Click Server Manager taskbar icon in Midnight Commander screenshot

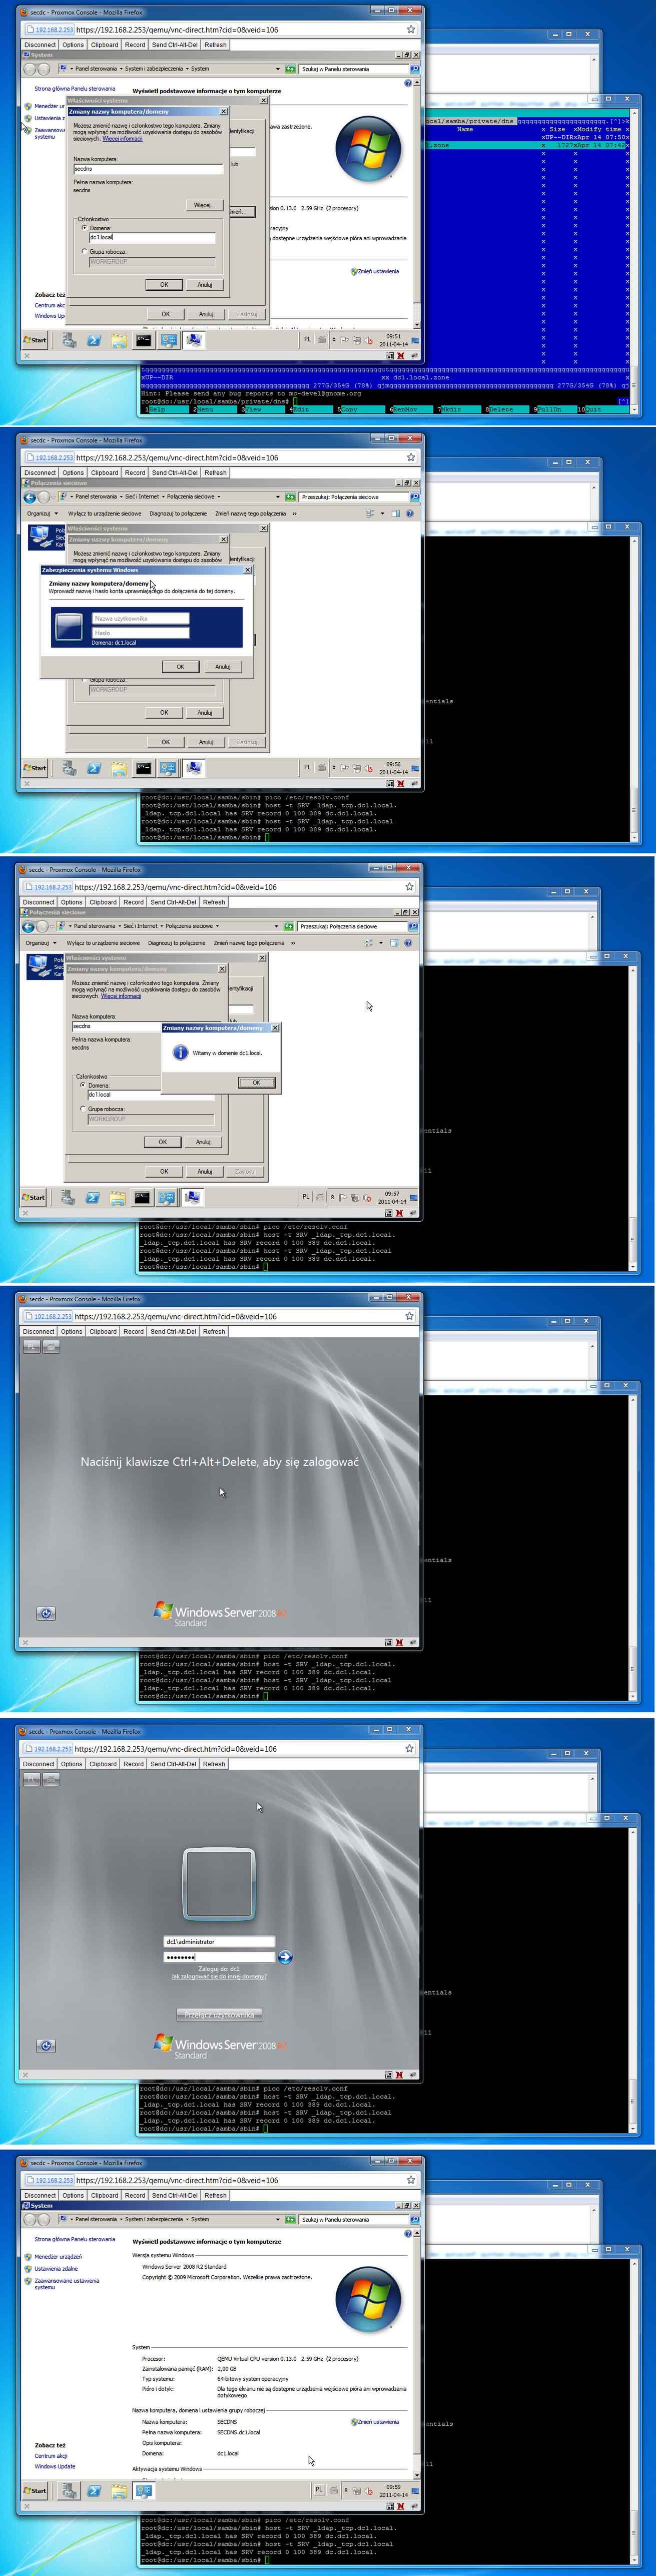point(69,340)
